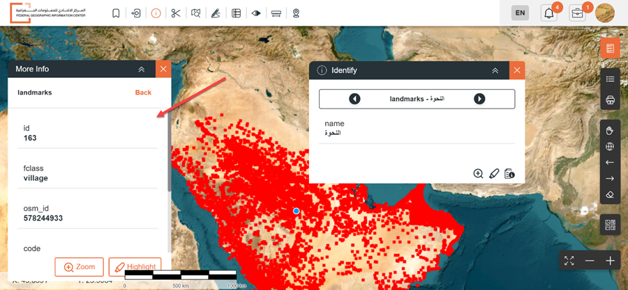Viewport: 628px width, 290px height.
Task: Zoom out with minus button
Action: coord(590,261)
